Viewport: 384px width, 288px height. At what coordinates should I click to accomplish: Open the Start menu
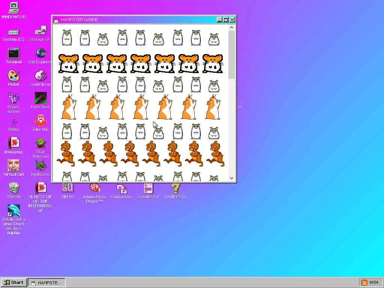14,282
